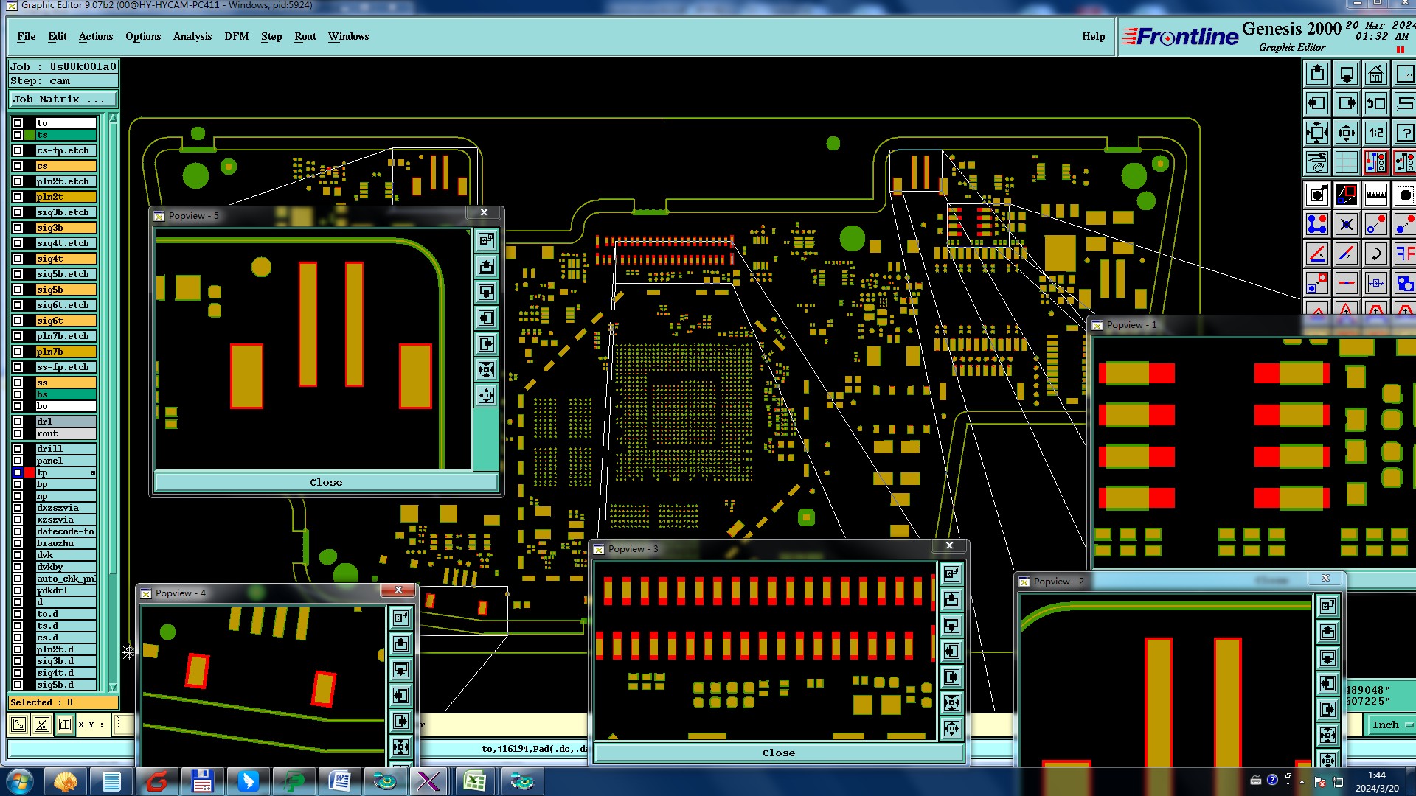Toggle checkbox for the drill layer
The width and height of the screenshot is (1416, 796).
point(18,449)
